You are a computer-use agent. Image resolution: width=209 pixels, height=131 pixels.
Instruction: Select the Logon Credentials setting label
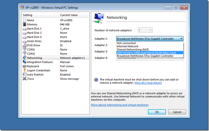coord(39,70)
